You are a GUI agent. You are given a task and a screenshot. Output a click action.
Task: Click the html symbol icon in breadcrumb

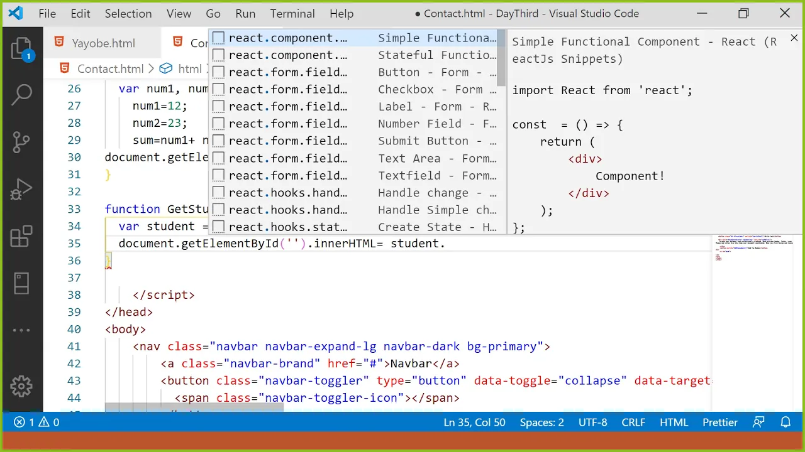tap(166, 68)
